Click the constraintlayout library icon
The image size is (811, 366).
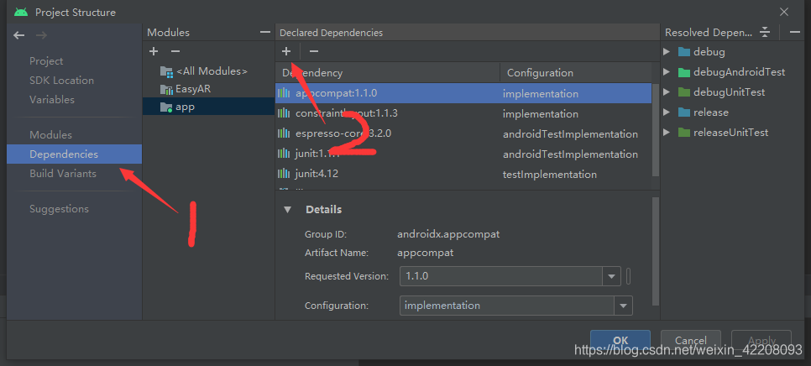tap(284, 113)
